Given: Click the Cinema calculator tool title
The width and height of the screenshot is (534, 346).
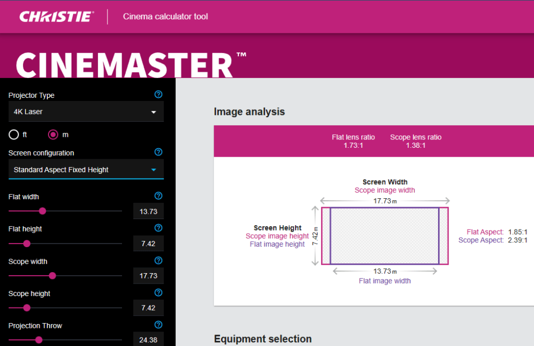Looking at the screenshot, I should point(165,17).
